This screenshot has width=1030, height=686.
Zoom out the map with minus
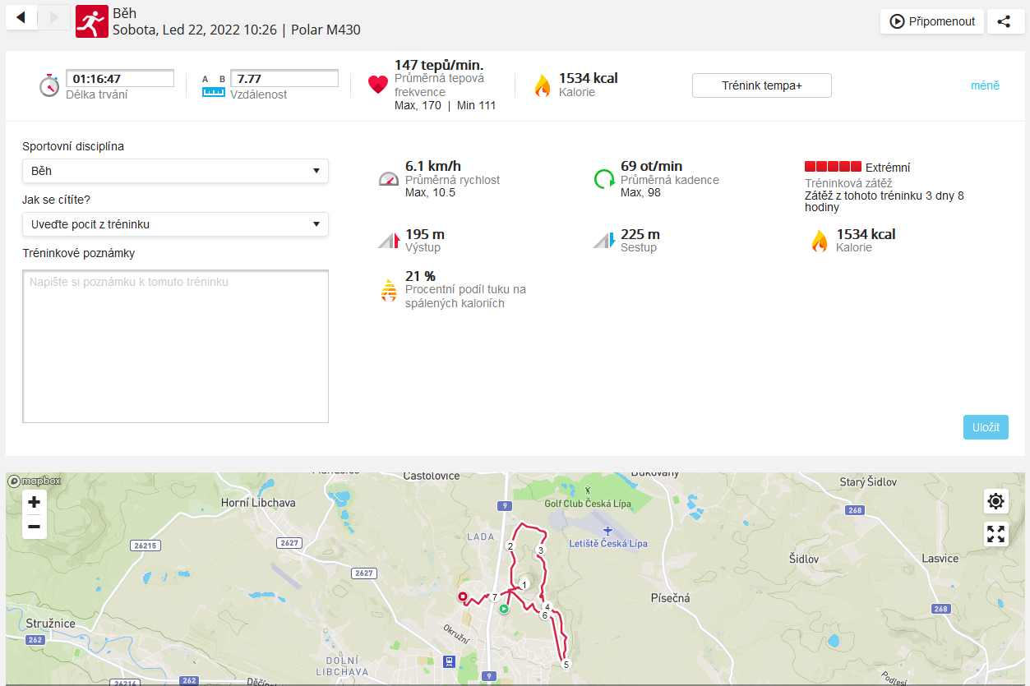click(x=35, y=527)
